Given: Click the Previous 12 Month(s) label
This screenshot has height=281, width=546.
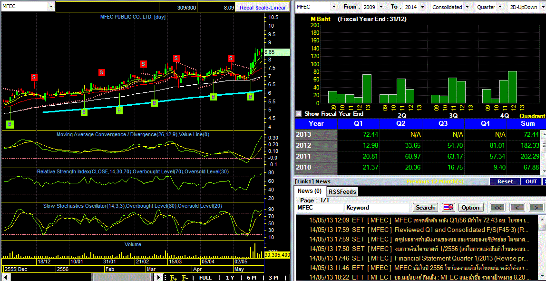Looking at the screenshot, I should 435,181.
